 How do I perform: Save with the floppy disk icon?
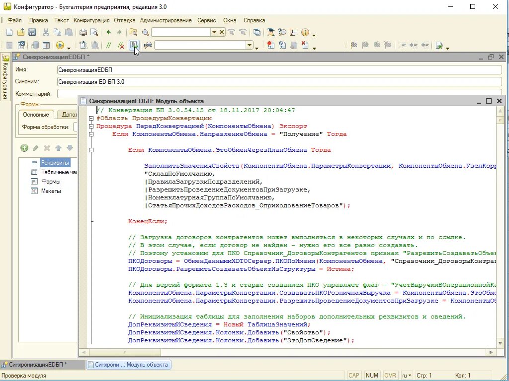click(x=32, y=32)
